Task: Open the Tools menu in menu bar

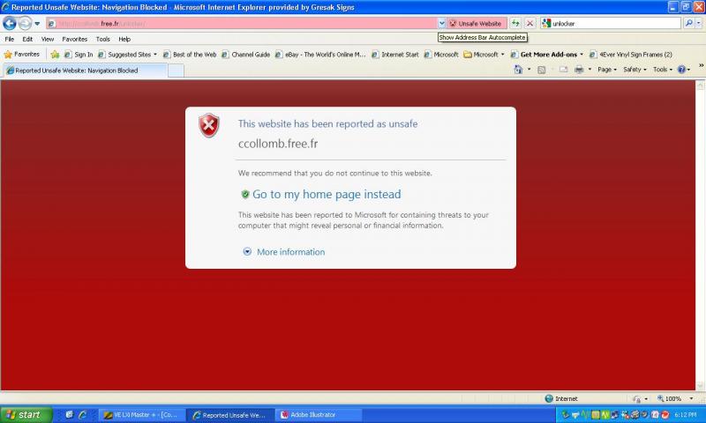Action: click(102, 39)
